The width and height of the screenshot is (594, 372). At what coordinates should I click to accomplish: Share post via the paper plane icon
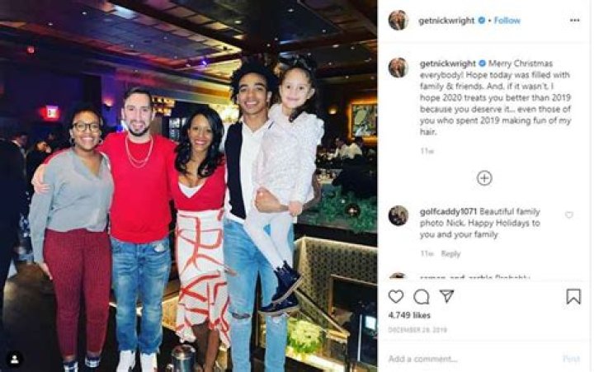pyautogui.click(x=446, y=296)
